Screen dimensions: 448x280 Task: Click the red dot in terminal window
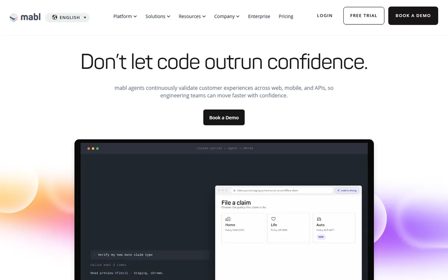(88, 149)
